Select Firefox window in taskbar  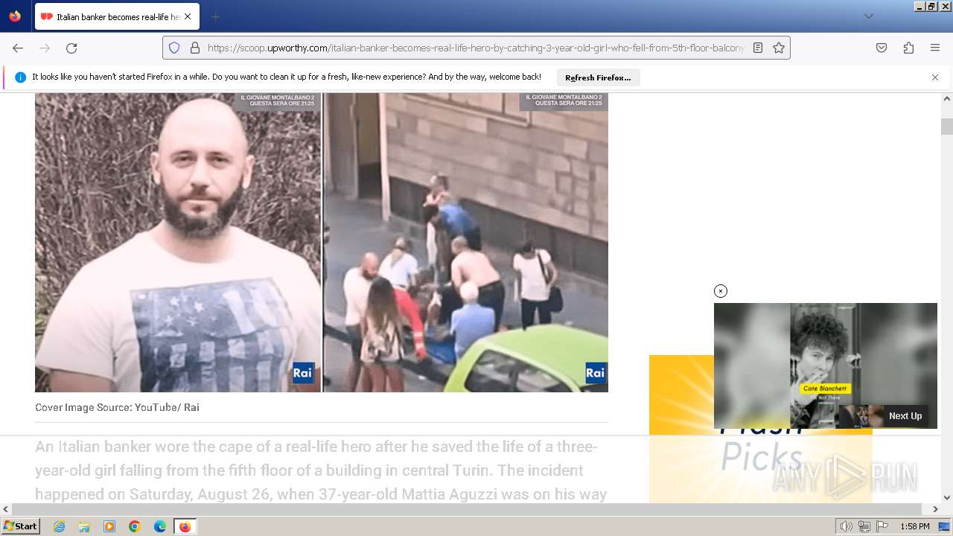[185, 526]
